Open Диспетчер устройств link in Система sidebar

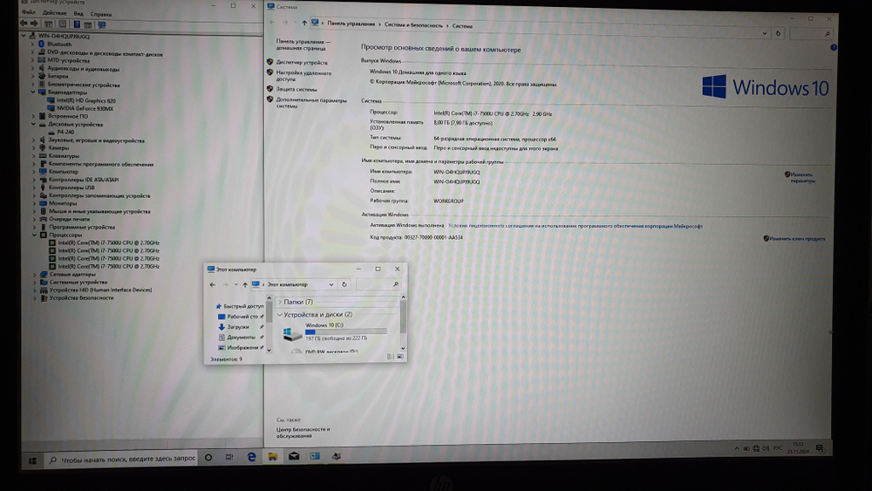(x=302, y=63)
